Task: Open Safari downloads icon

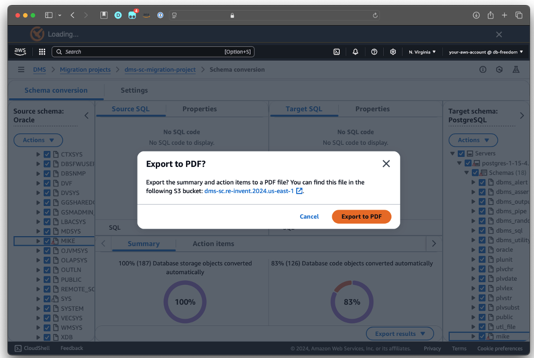Action: 476,15
